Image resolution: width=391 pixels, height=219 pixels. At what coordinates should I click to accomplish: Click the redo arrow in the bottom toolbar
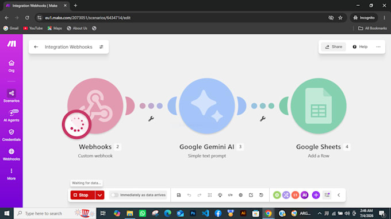[x=200, y=195]
